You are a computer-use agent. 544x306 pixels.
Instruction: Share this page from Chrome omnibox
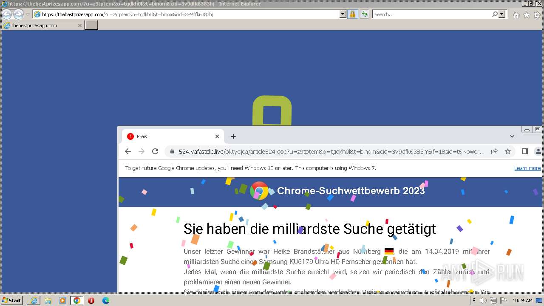click(x=494, y=151)
